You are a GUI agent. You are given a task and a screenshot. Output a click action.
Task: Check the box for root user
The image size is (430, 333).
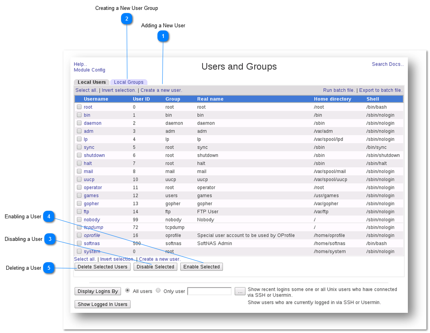point(79,107)
